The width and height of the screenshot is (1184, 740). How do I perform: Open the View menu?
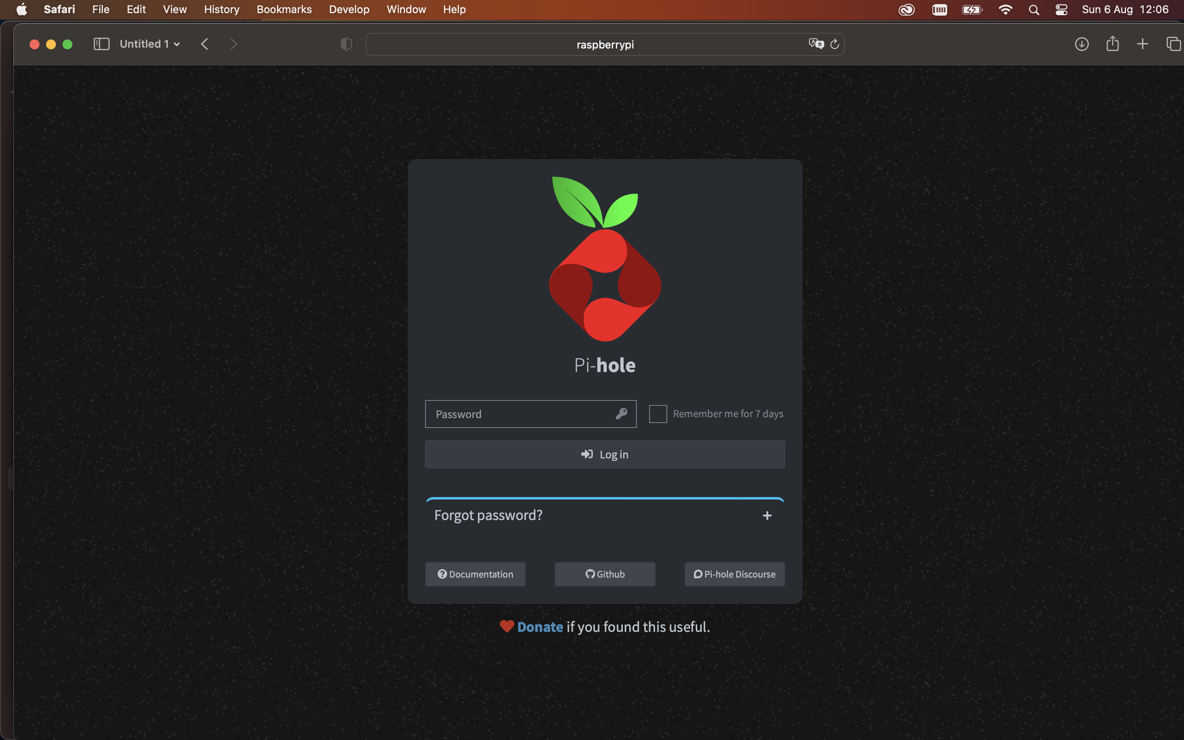click(175, 9)
